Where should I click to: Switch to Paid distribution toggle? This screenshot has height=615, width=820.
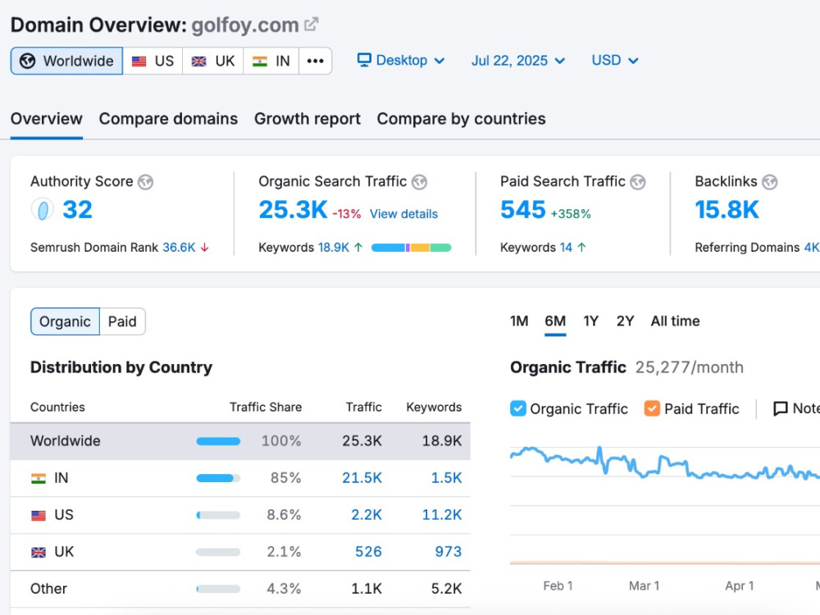point(122,321)
